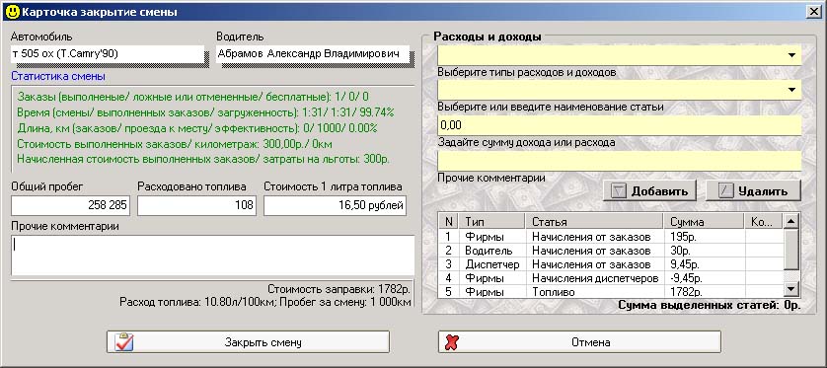Viewport: 827px width, 368px height.
Task: Click the icon on the Удалить button
Action: [726, 190]
